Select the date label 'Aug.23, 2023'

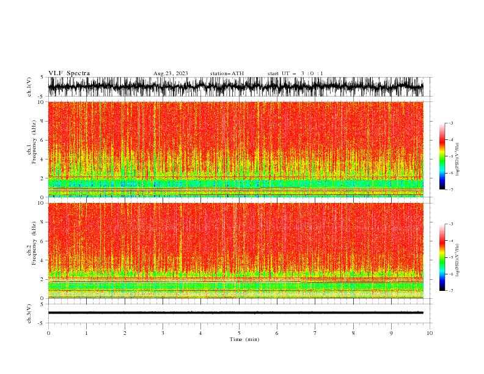tap(170, 73)
